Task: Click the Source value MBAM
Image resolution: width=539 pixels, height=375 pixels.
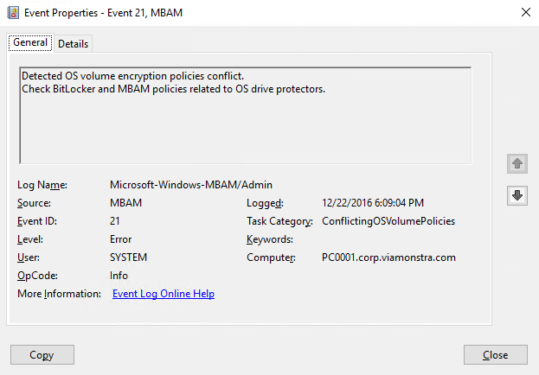Action: pyautogui.click(x=125, y=203)
